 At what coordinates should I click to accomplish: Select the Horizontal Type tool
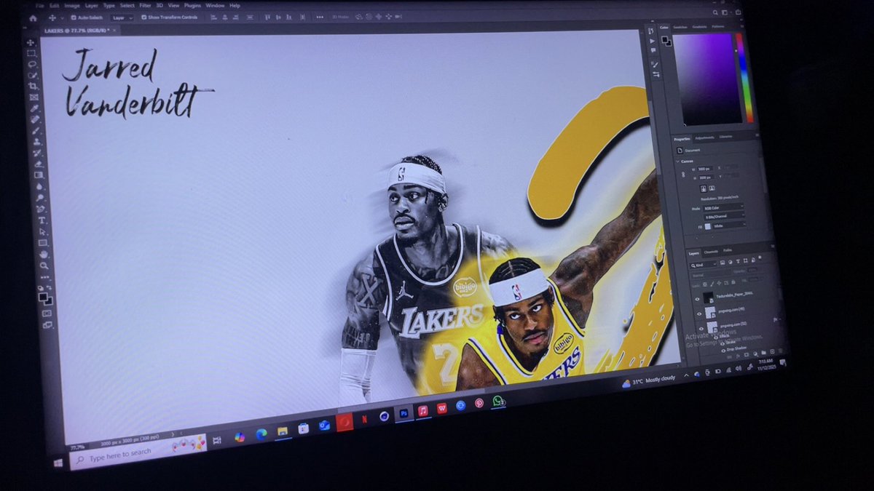tap(42, 220)
